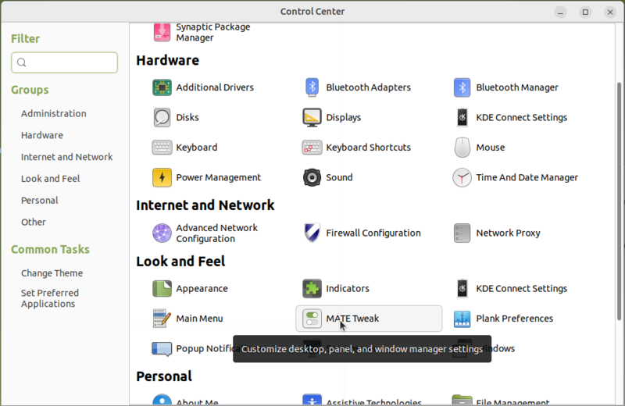This screenshot has height=406, width=625.
Task: Minimize the Control Center window
Action: pos(560,12)
